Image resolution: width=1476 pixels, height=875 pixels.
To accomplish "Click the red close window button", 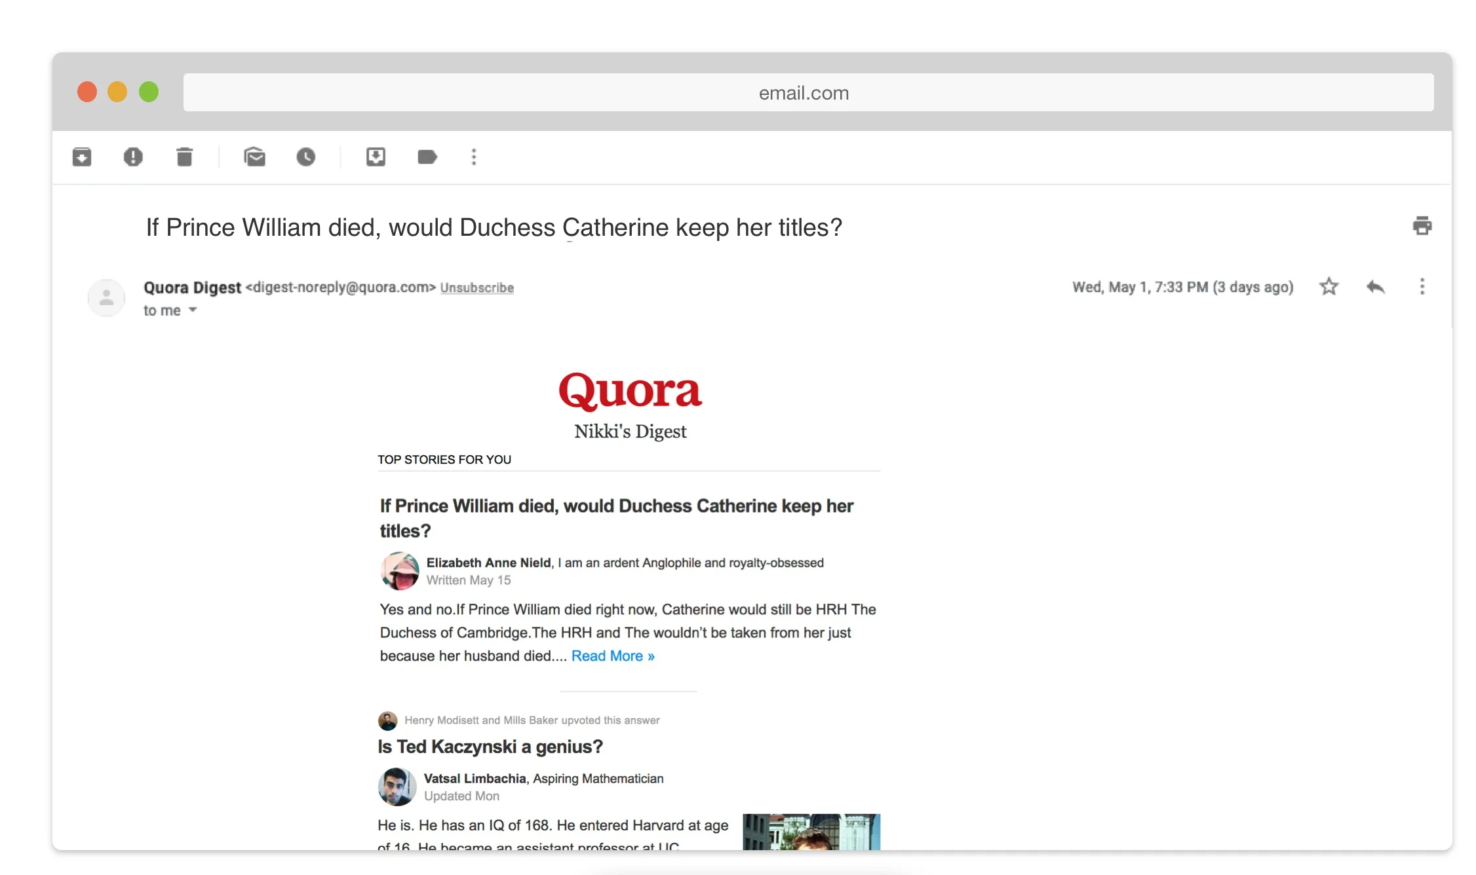I will [x=87, y=92].
